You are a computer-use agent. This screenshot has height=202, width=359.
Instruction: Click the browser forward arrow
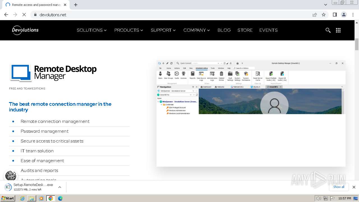[15, 15]
